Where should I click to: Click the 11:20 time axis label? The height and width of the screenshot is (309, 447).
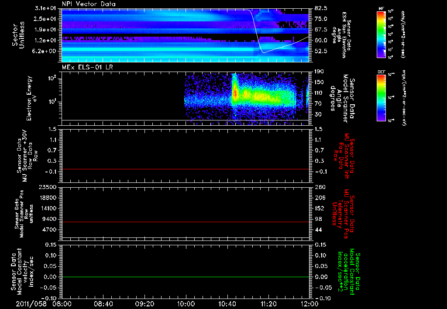[x=268, y=304]
